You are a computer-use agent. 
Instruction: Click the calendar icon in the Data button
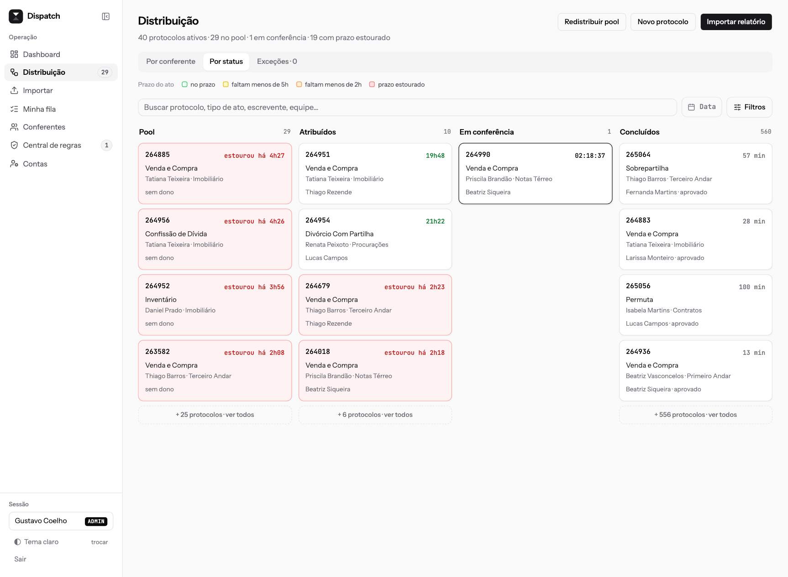pyautogui.click(x=691, y=107)
